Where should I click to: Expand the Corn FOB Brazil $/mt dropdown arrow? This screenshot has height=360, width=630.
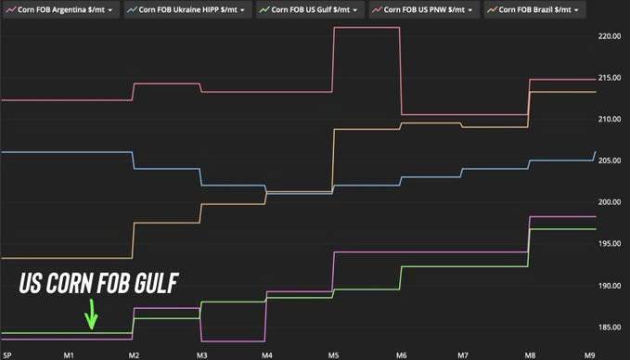click(576, 10)
